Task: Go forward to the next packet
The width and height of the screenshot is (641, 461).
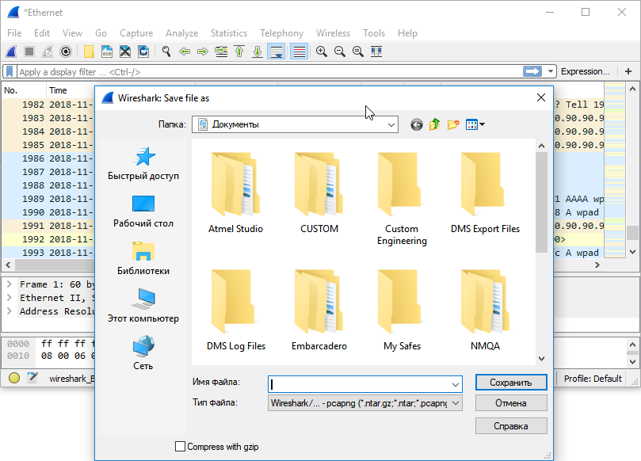Action: point(203,51)
